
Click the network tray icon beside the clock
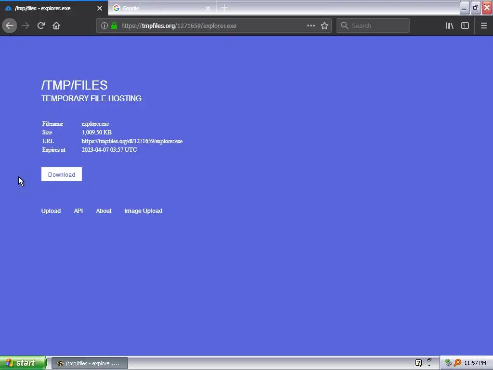448,363
